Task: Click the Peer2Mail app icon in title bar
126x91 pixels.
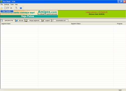Action: click(1, 2)
